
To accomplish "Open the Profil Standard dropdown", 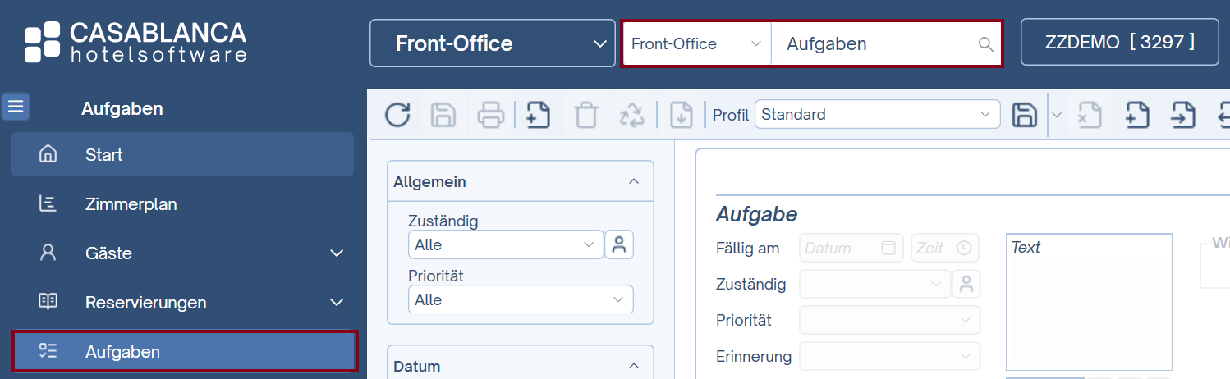I will click(877, 115).
